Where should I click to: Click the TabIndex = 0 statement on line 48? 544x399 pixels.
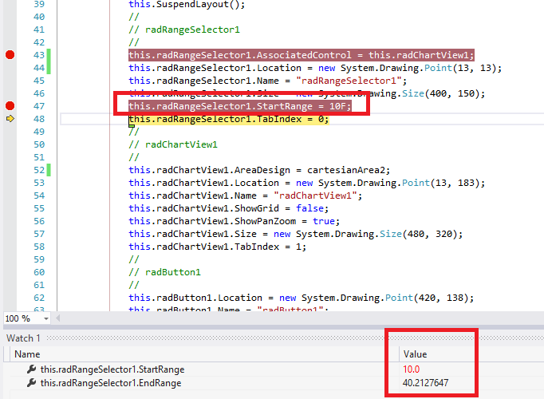tap(229, 119)
